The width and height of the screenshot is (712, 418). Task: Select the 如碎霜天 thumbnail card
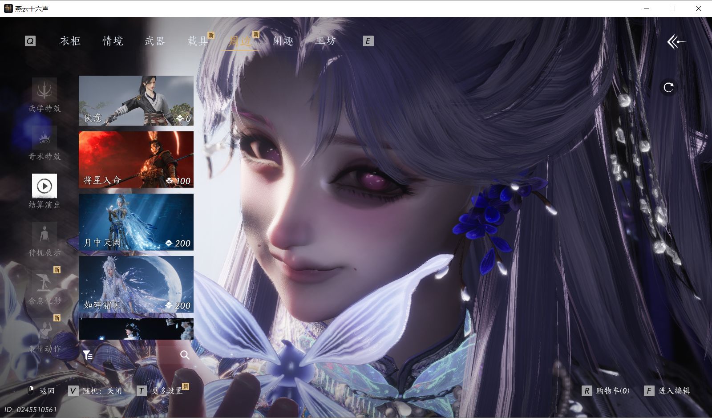pyautogui.click(x=136, y=284)
